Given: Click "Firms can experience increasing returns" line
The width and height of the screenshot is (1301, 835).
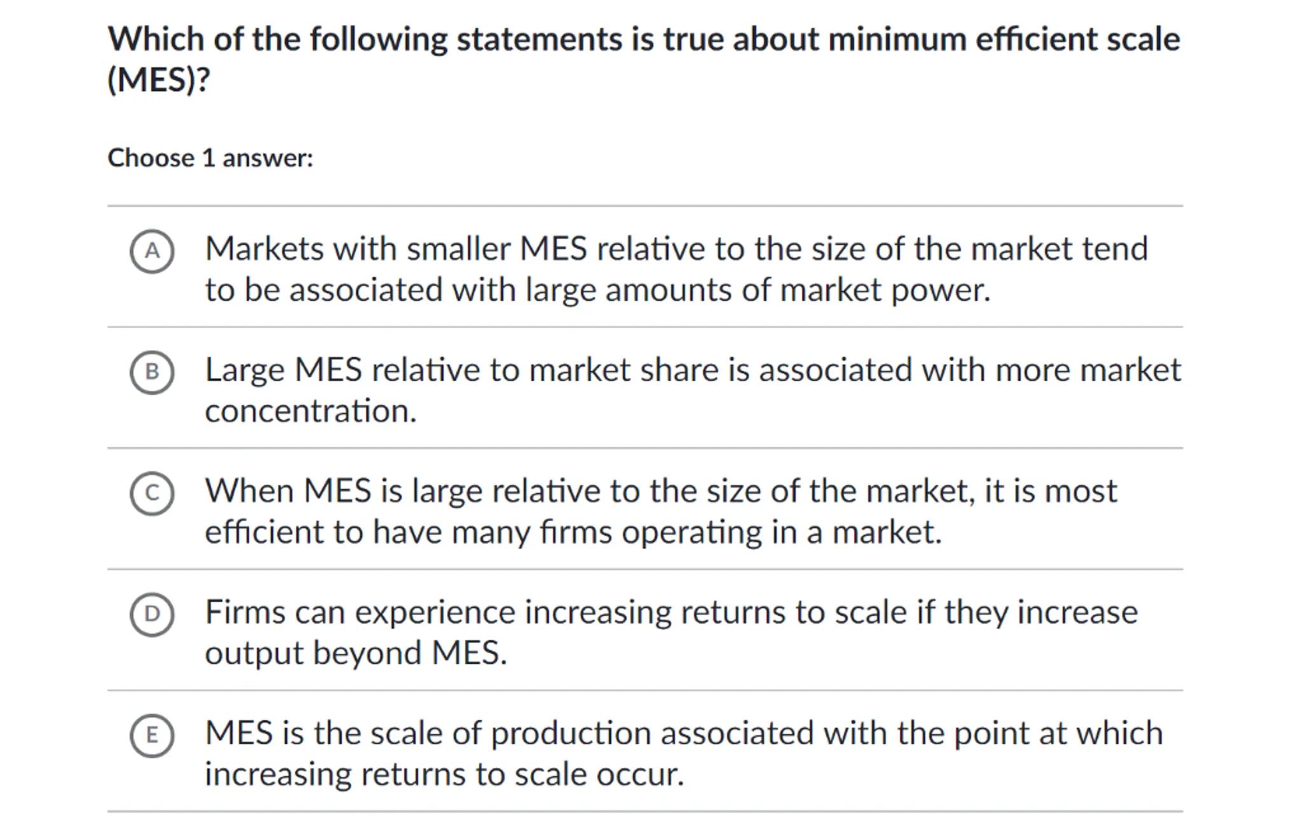Looking at the screenshot, I should (x=671, y=612).
